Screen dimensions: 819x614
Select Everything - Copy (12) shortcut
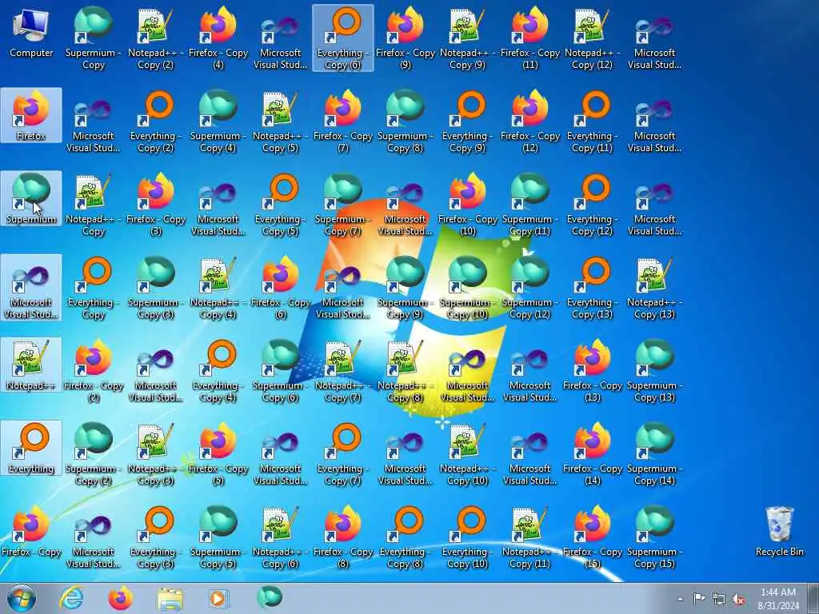pos(592,205)
